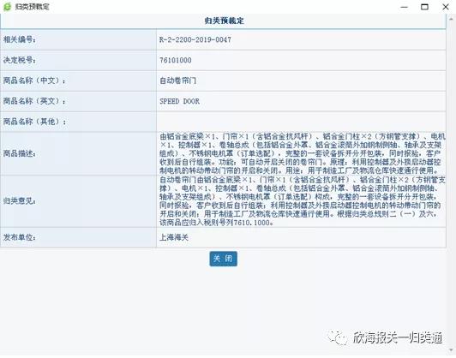
Task: Click the 决定税号 label
Action: click(19, 60)
